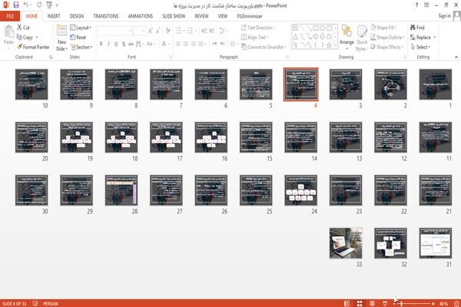Switch to Normal view in status bar
The height and width of the screenshot is (307, 461).
(347, 303)
